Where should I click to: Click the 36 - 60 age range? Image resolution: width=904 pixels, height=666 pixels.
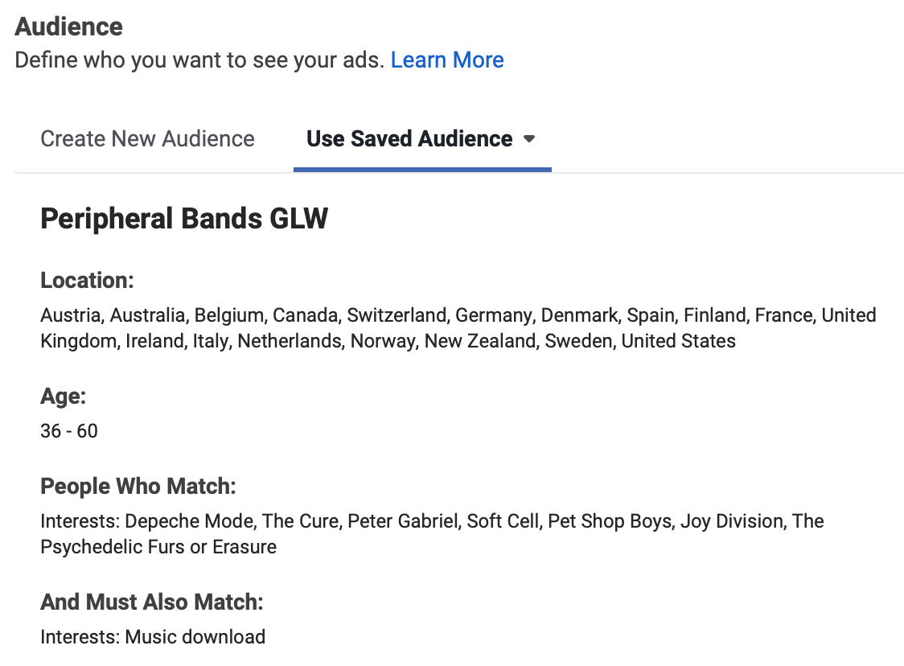(69, 431)
